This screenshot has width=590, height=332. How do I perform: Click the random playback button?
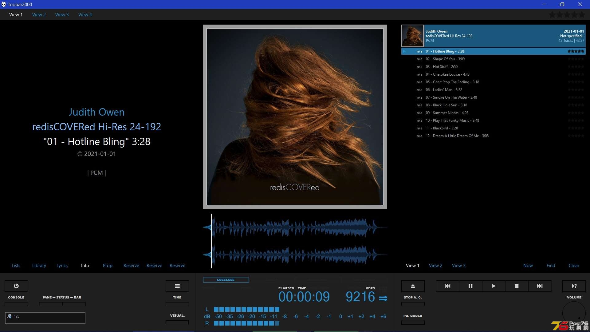coord(574,286)
